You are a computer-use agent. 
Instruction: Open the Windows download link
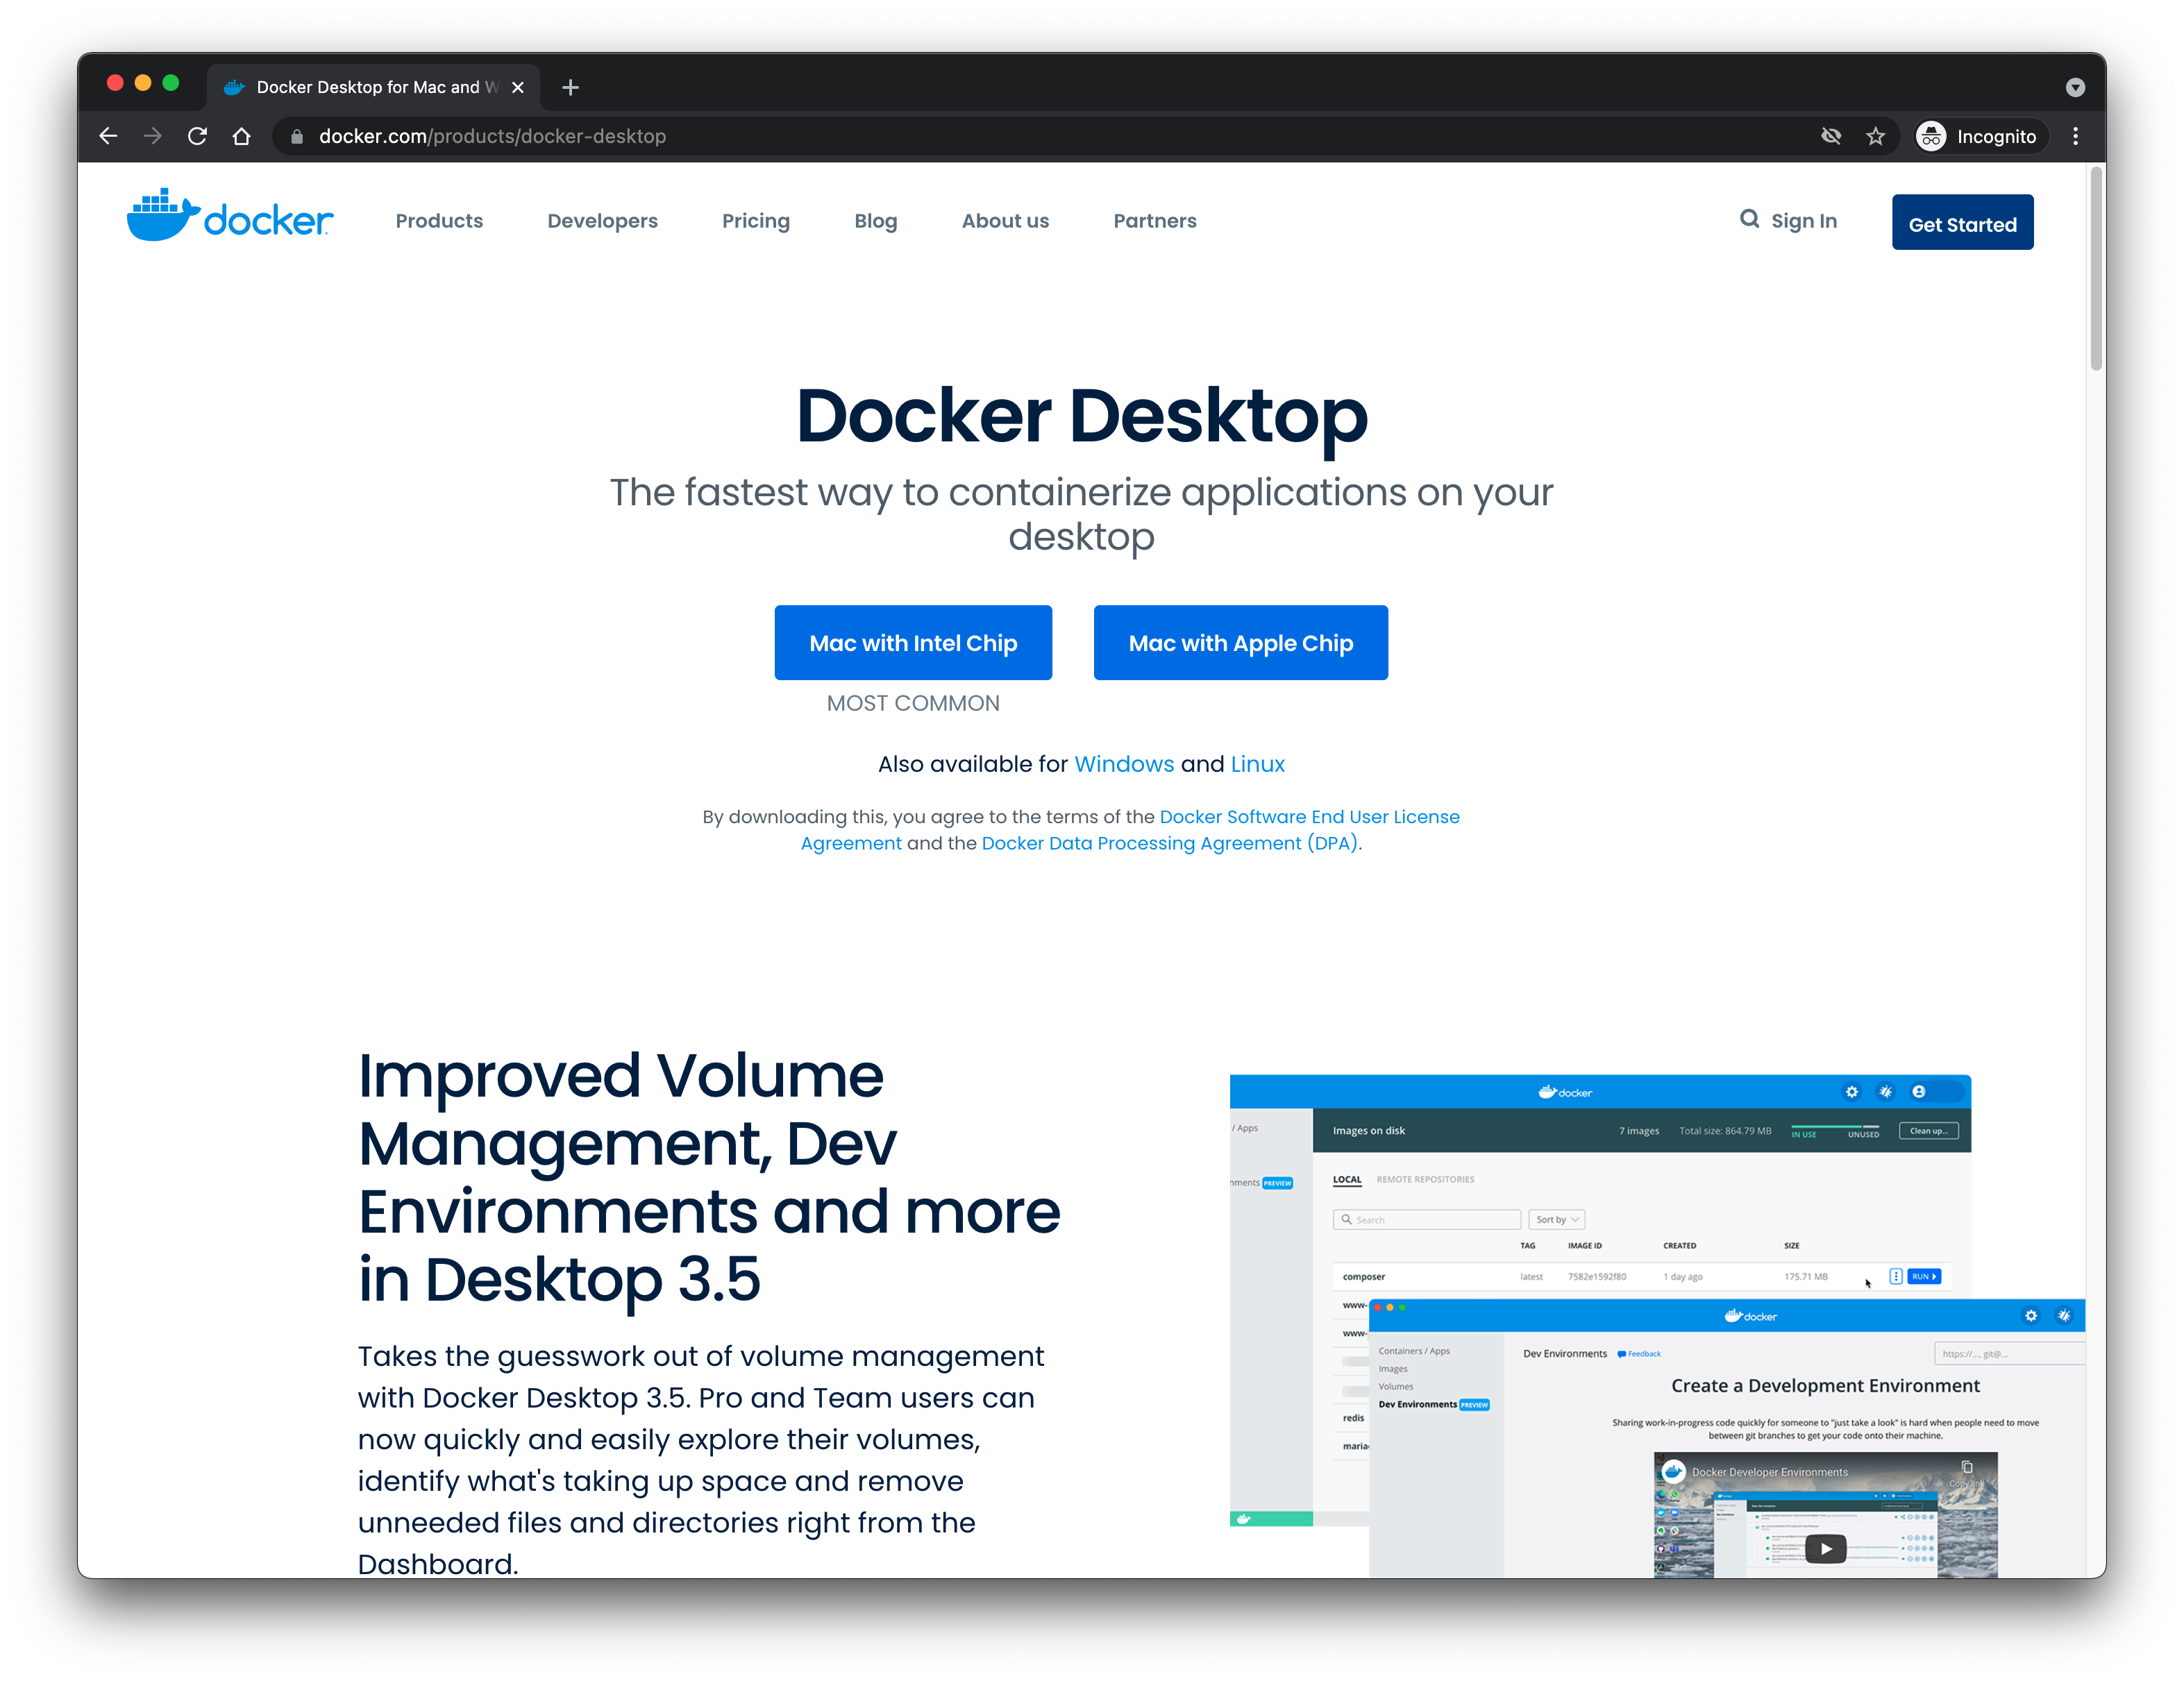1124,764
